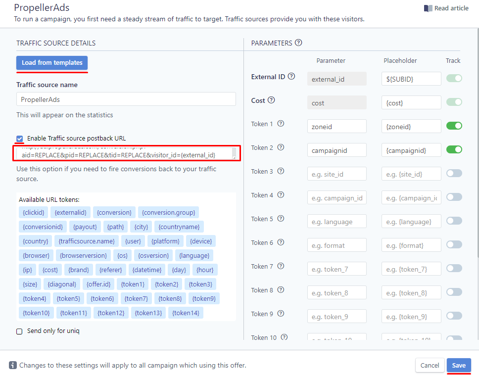Insert the {token14} URL token
Image resolution: width=479 pixels, height=377 pixels.
186,313
